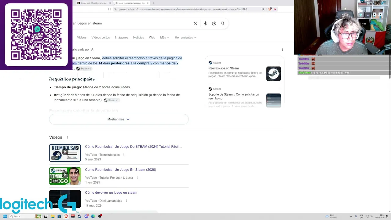
Task: Play the Juan & Lucia video thumbnail
Action: (x=65, y=176)
